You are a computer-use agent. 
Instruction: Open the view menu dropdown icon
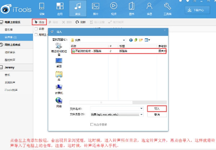pos(147,40)
